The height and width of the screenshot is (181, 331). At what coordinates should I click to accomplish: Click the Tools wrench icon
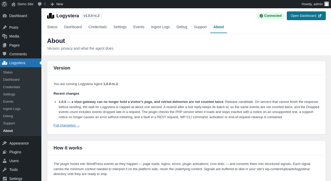pos(5,170)
